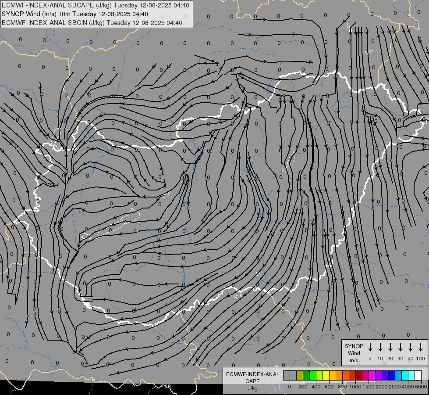
Task: Click the 400 tick label on CAPE scale
Action: point(316,387)
